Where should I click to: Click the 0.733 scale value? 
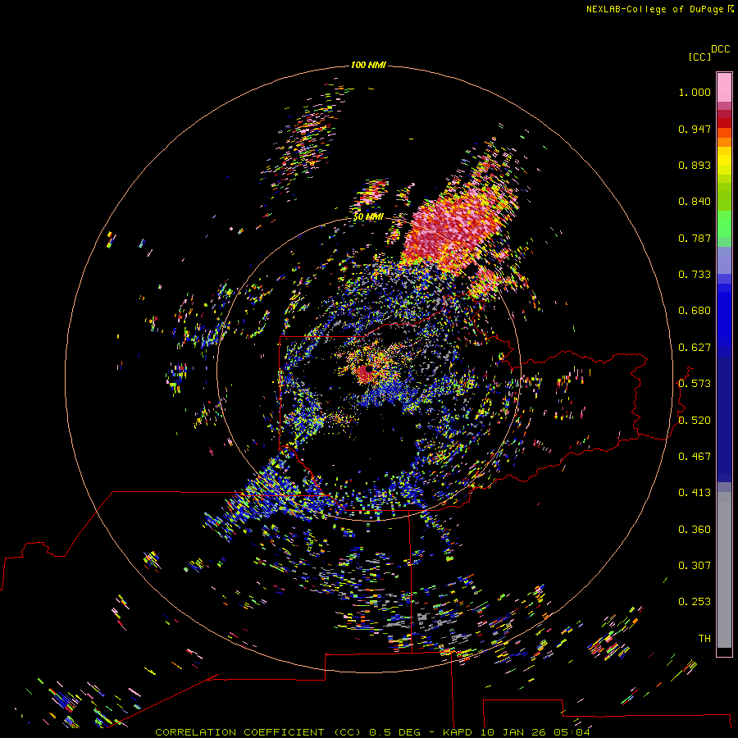pyautogui.click(x=695, y=275)
